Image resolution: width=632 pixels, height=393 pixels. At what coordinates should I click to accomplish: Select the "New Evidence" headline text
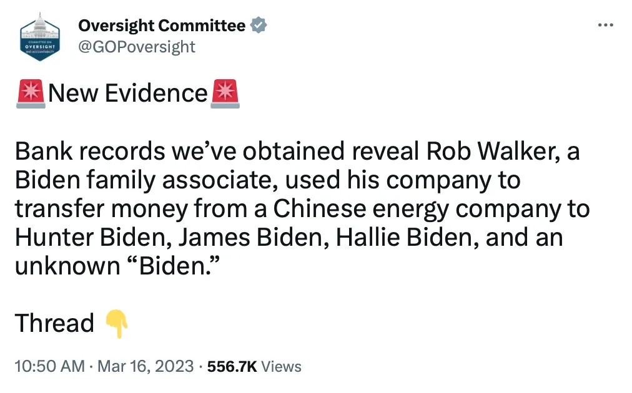point(128,94)
